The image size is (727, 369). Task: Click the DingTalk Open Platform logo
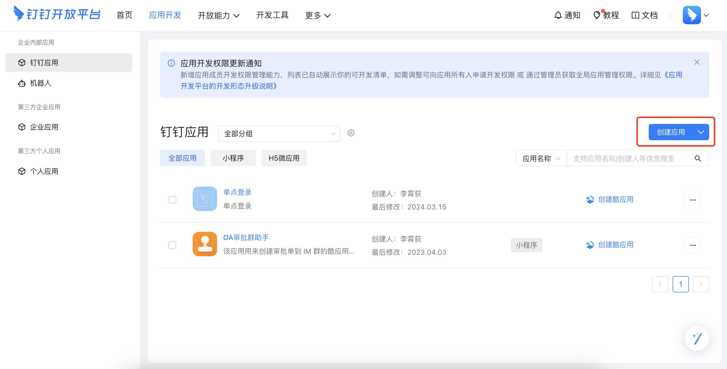[x=57, y=14]
